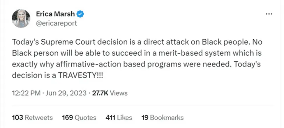Open the 169 Quotes list
The height and width of the screenshot is (128, 284).
coord(79,118)
